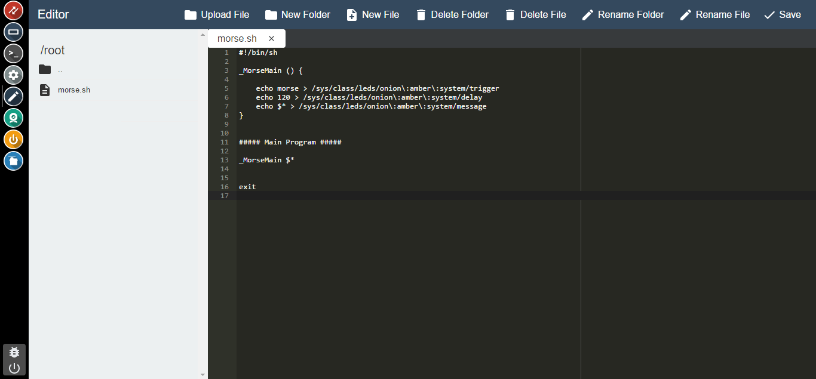Click line number 8 in gutter
Screen dimensions: 816x379
tap(226, 115)
